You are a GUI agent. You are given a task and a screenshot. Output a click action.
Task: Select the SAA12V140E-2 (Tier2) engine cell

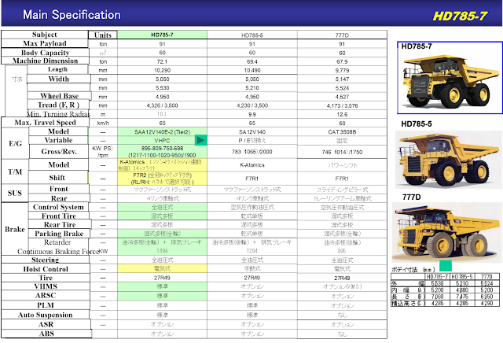click(163, 131)
